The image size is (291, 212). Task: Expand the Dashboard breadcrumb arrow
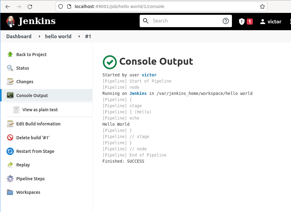click(x=39, y=37)
